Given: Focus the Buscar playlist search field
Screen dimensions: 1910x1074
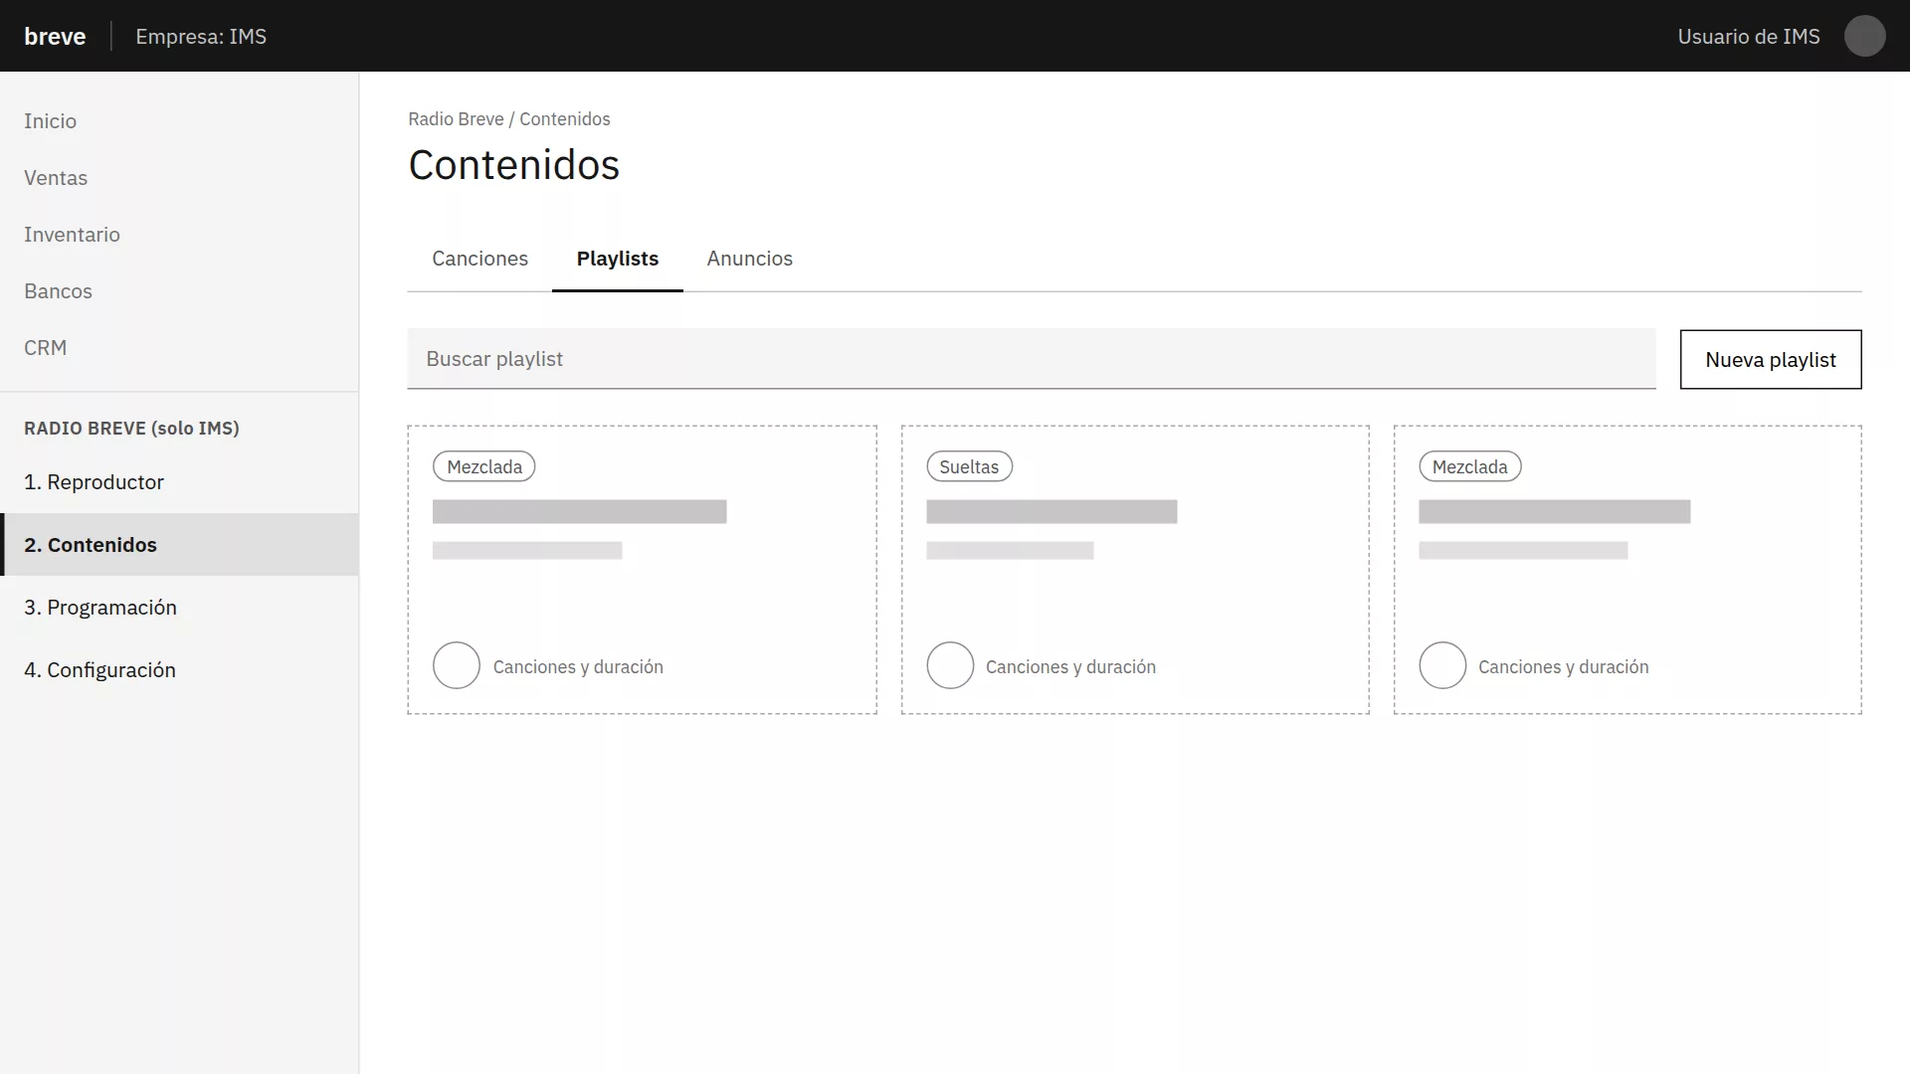Looking at the screenshot, I should tap(1032, 359).
